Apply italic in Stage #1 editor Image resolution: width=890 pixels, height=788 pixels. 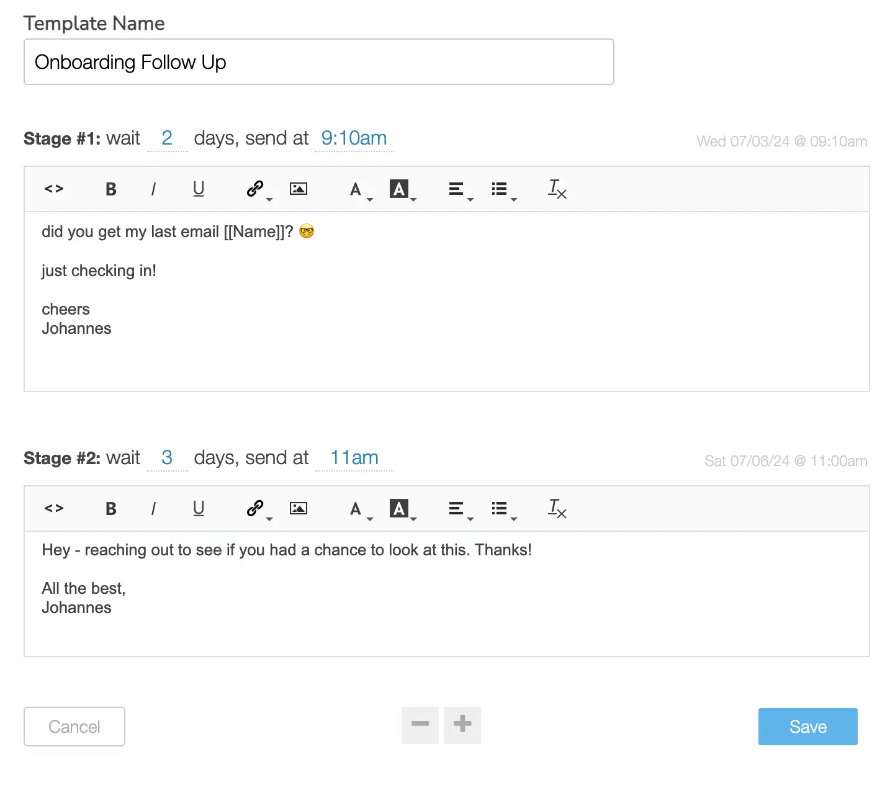pyautogui.click(x=153, y=189)
